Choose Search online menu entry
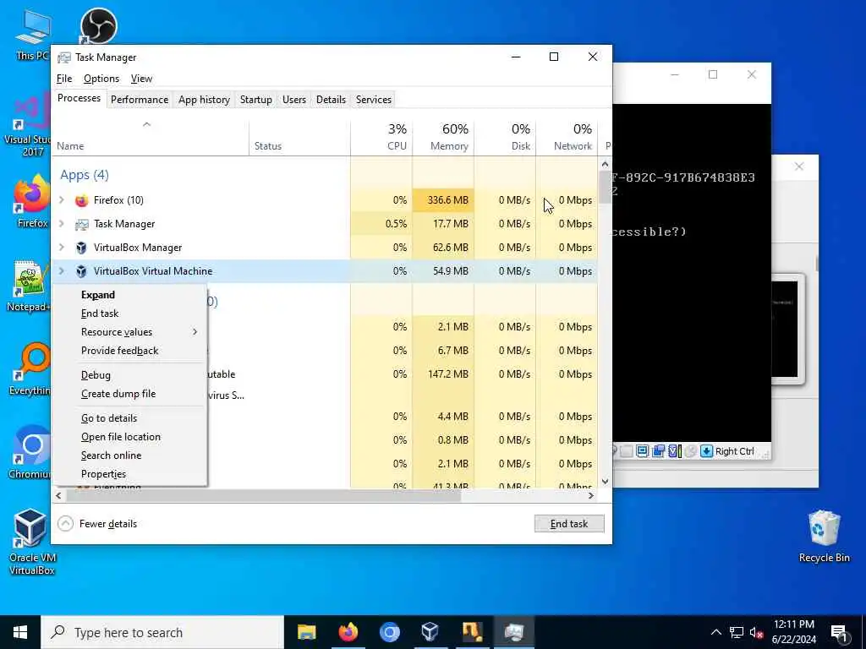Screen dimensions: 866x649 click(x=129, y=455)
